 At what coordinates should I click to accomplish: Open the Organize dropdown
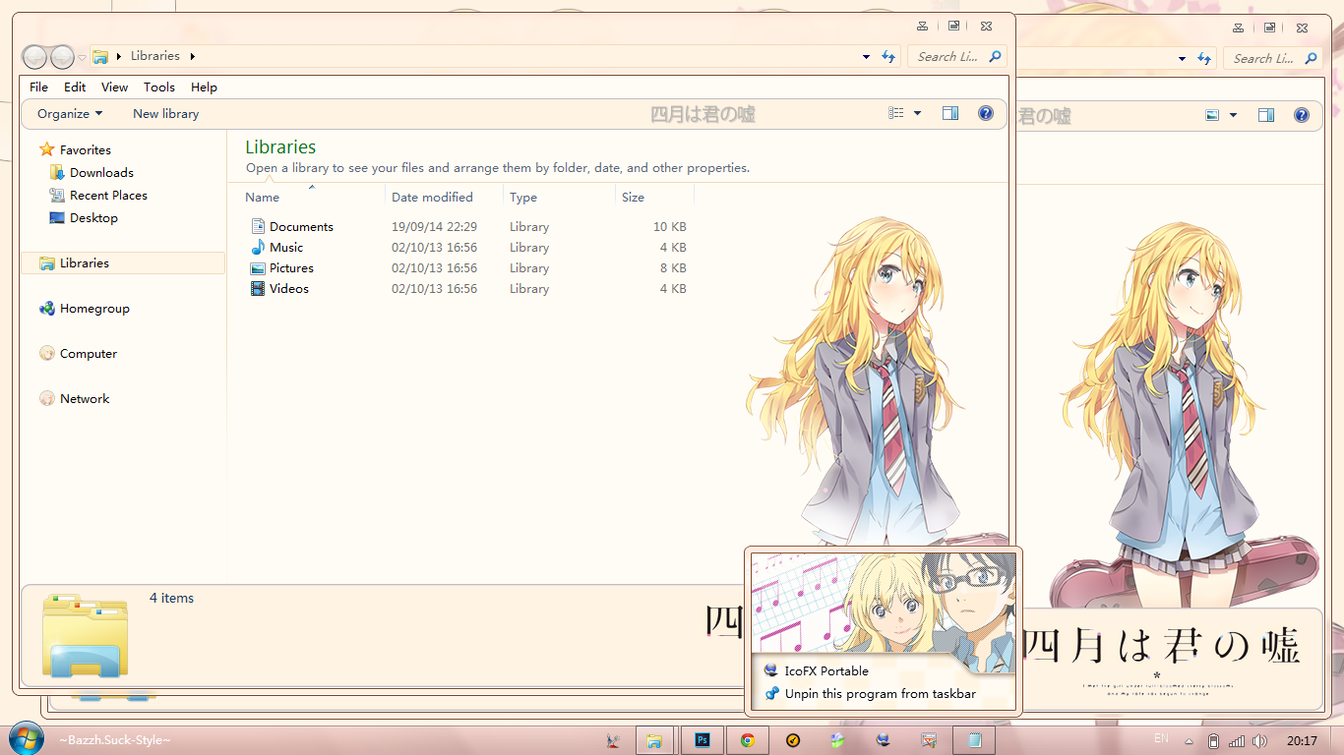70,114
